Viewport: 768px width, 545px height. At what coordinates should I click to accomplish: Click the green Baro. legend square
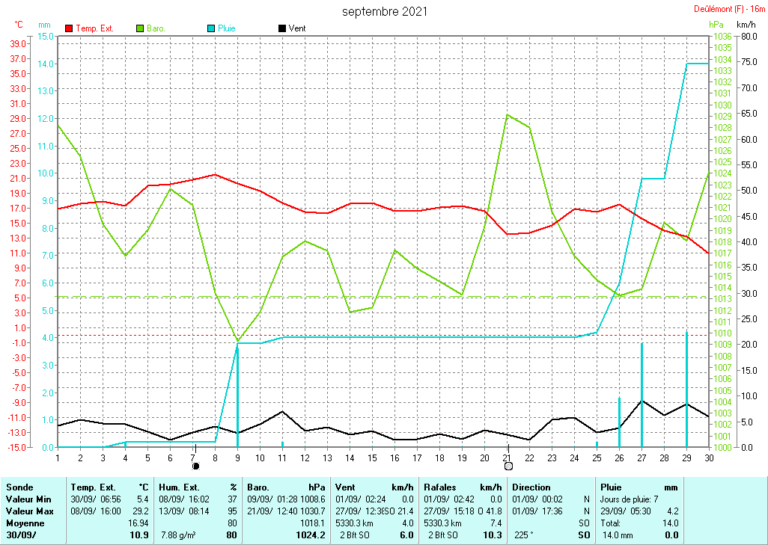point(140,28)
